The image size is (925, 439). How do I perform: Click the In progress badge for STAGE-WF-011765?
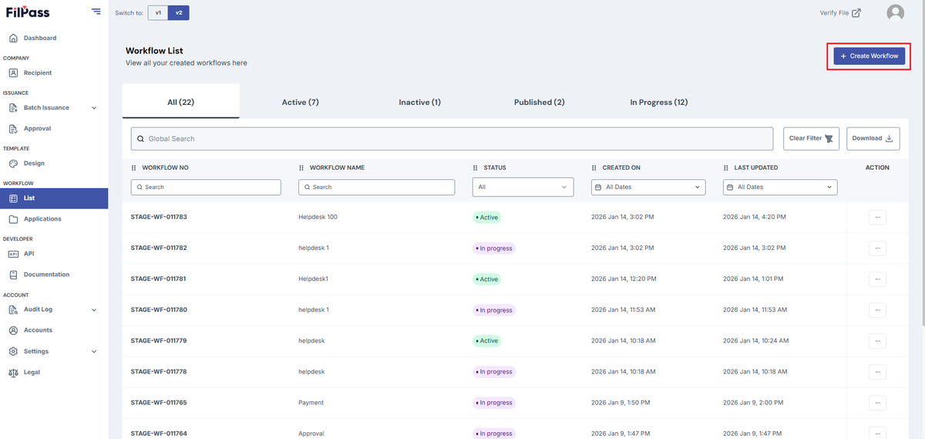tap(494, 403)
